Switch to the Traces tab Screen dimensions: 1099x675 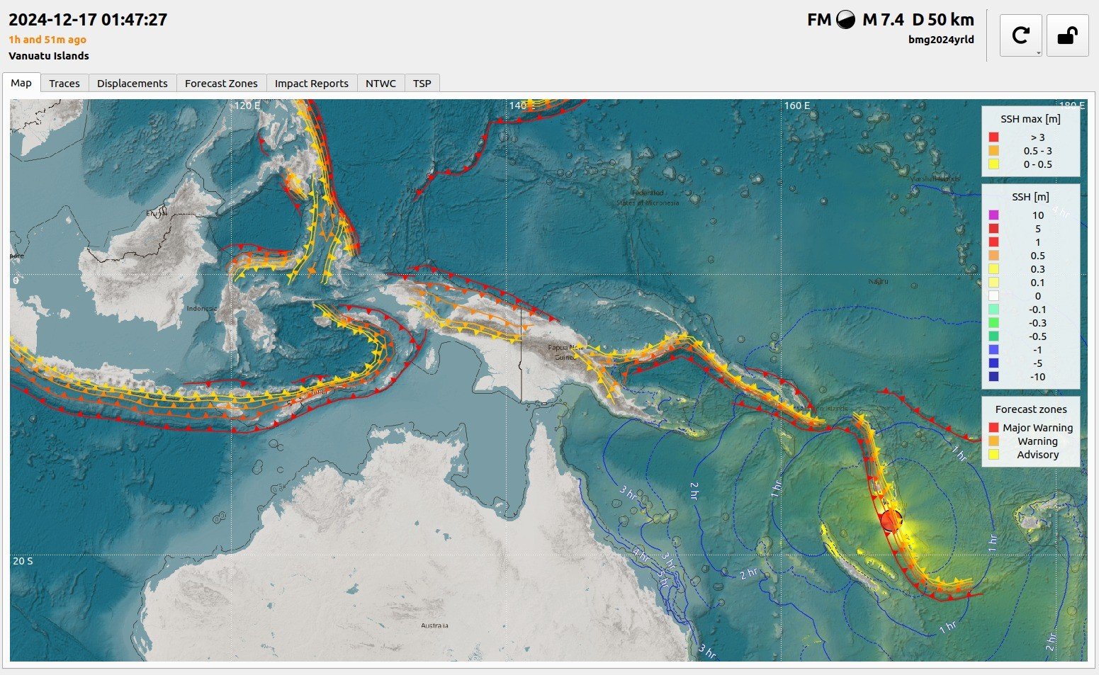coord(64,83)
